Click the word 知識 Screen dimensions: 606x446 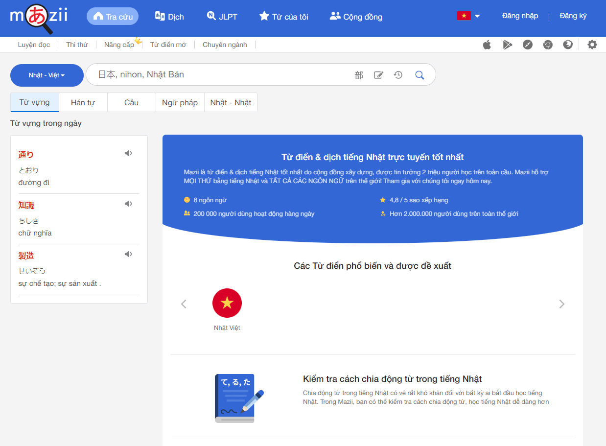click(x=26, y=205)
